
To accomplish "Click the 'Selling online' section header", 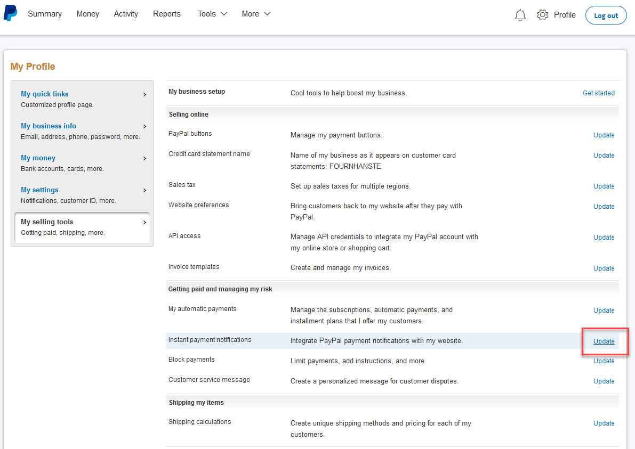I will 189,115.
